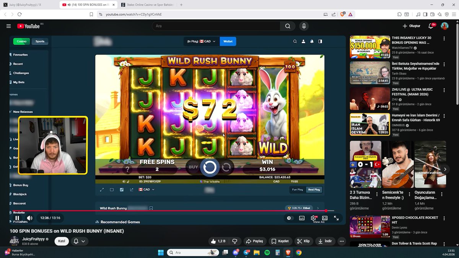Open the YouTube account avatar menu
Screen dimensions: 459x258
[x=444, y=26]
